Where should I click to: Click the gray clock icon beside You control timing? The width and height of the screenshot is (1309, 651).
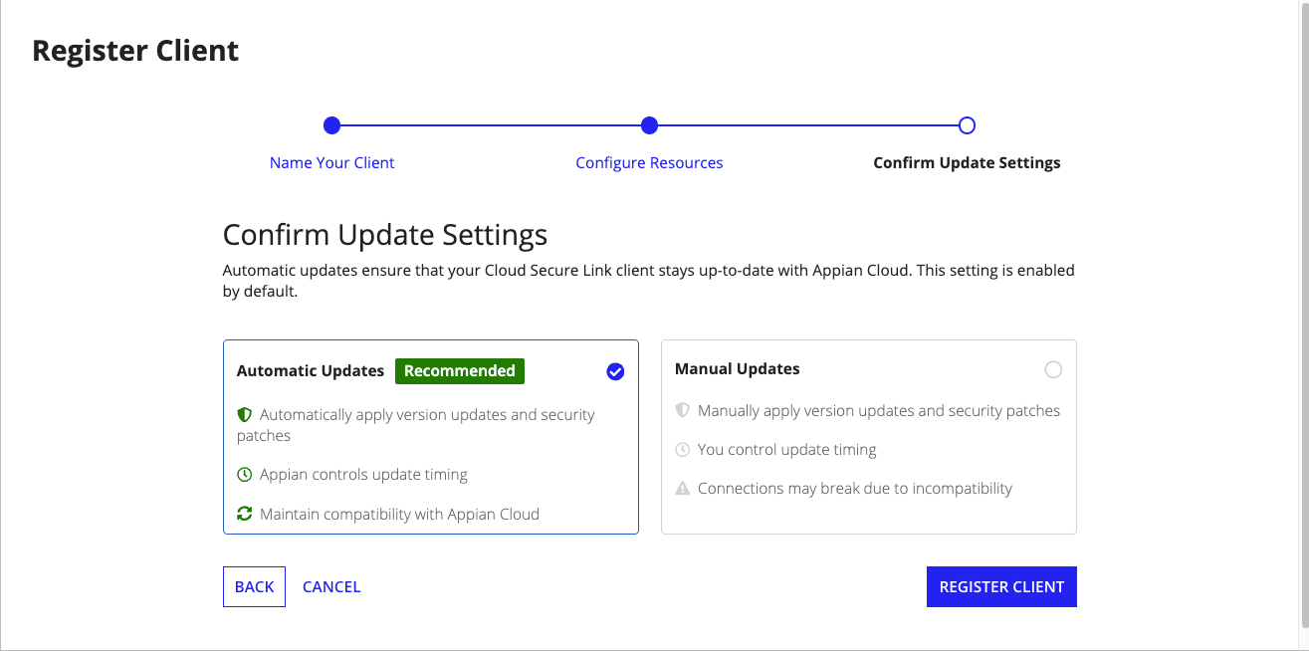point(682,450)
